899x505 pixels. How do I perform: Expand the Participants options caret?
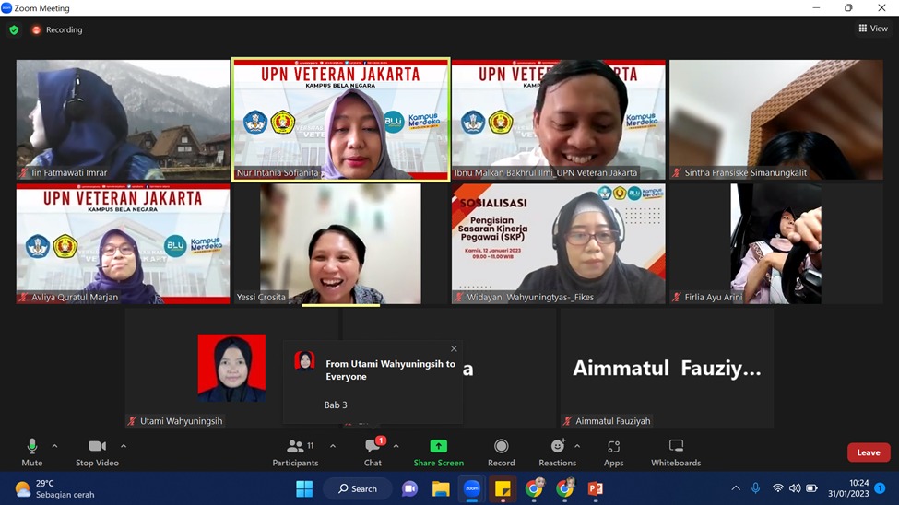[x=333, y=447]
